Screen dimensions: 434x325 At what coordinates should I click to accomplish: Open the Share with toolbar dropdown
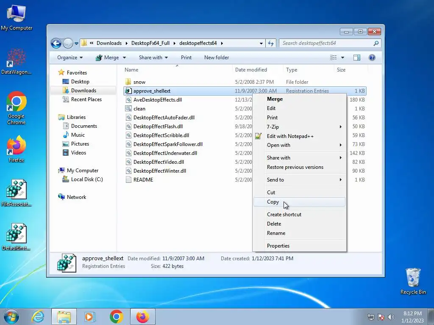tap(153, 58)
